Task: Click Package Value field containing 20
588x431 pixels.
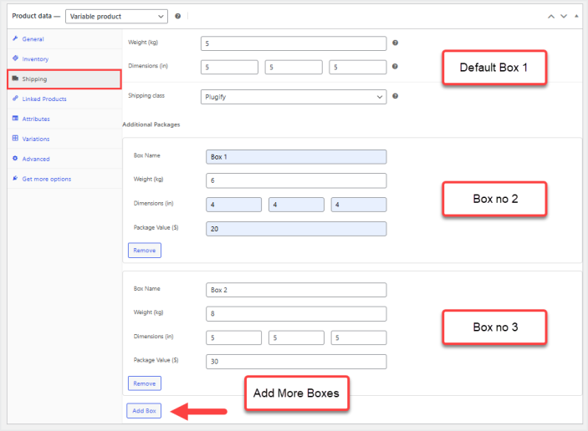Action: (296, 229)
